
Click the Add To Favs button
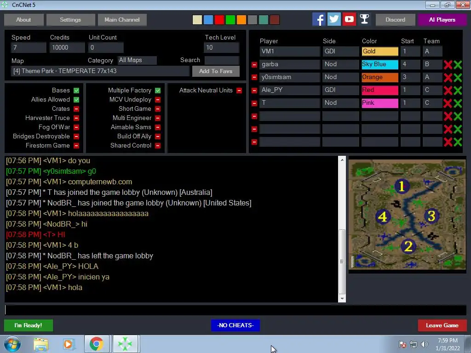click(x=216, y=71)
